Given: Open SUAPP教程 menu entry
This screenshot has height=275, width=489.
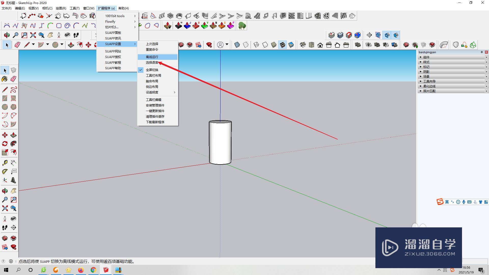Looking at the screenshot, I should pos(117,62).
